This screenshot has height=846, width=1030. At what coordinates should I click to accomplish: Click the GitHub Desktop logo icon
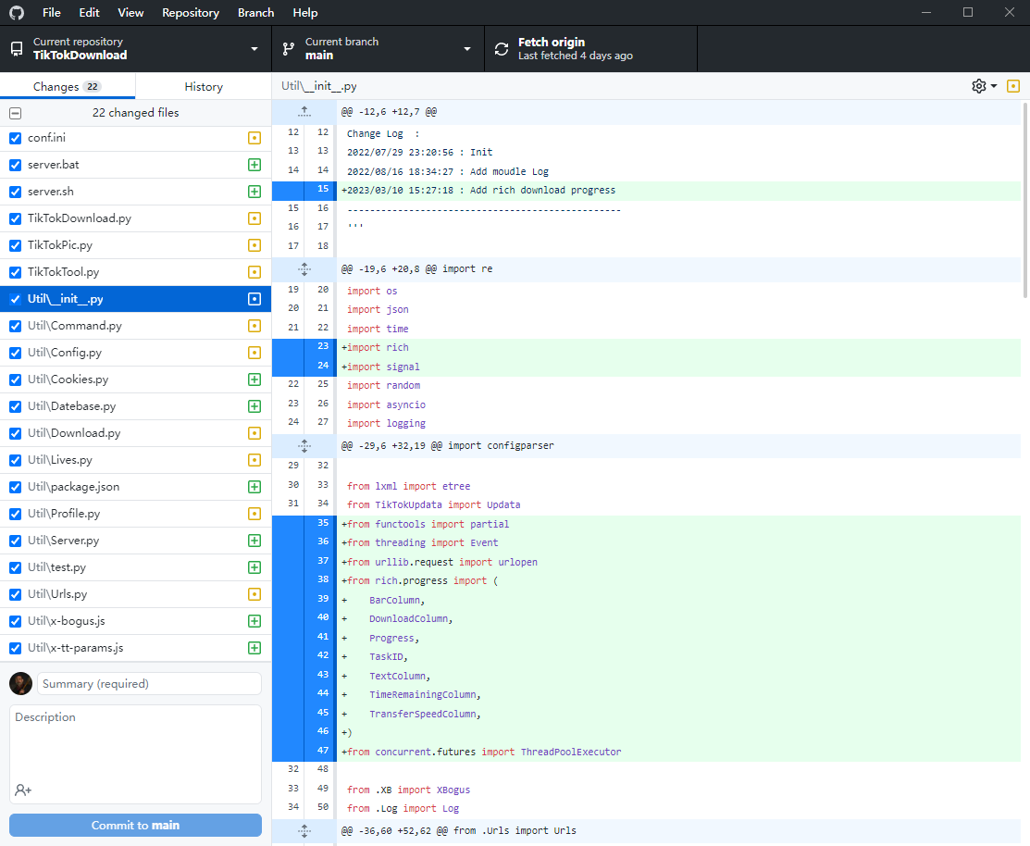click(x=19, y=12)
